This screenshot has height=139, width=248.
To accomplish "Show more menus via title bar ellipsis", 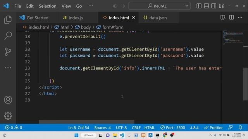I will [91, 6].
